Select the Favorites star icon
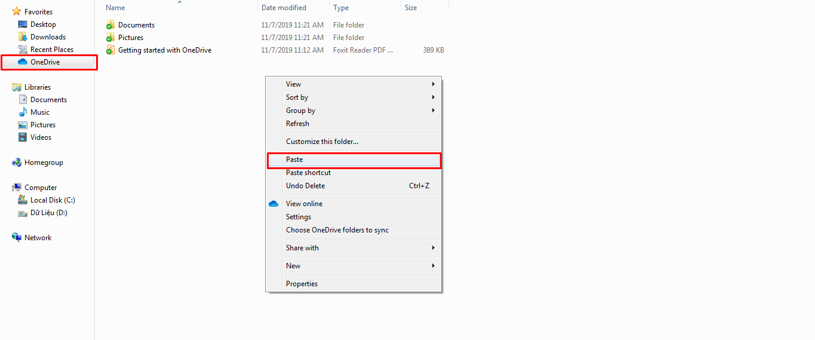The width and height of the screenshot is (815, 340). coord(17,11)
